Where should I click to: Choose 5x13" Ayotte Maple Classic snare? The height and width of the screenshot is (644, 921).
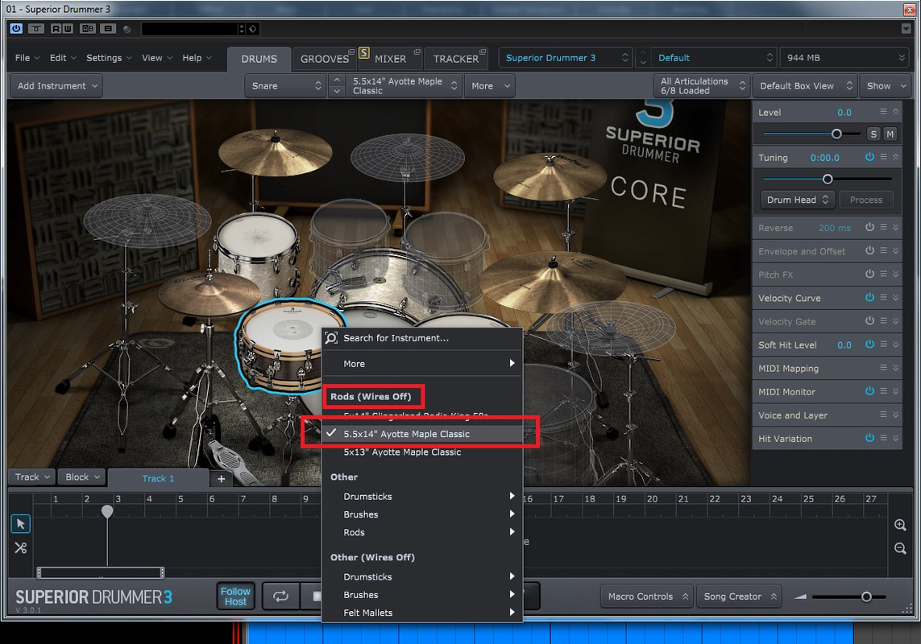click(x=422, y=452)
